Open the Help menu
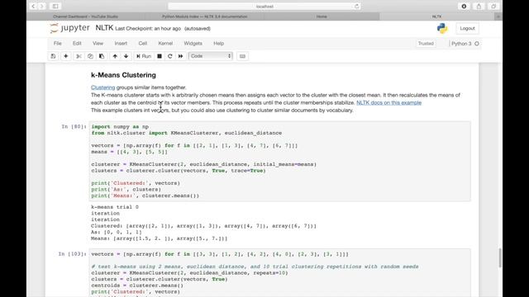The image size is (529, 297). point(218,44)
